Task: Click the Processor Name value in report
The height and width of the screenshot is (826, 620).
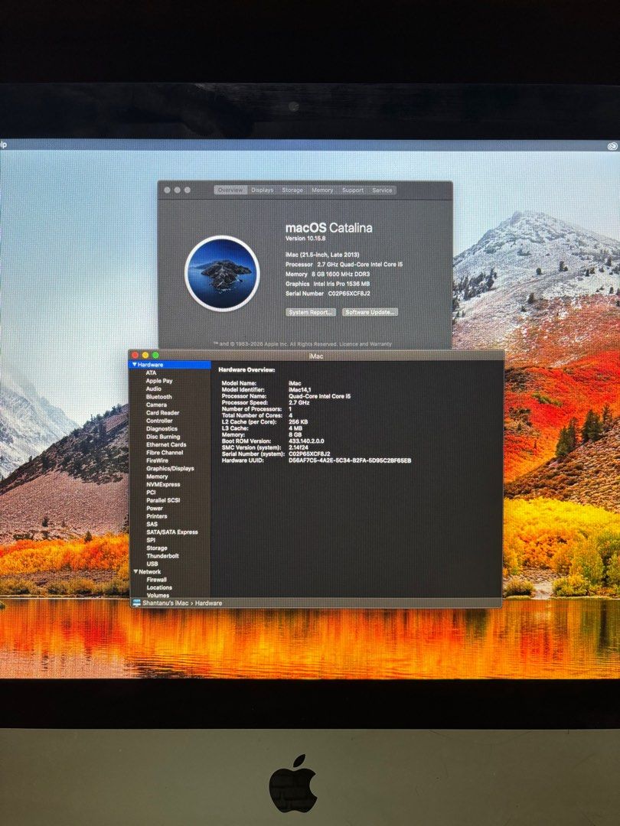Action: tap(319, 396)
